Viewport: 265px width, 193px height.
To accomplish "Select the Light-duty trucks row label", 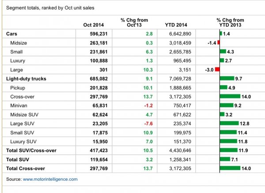I will point(26,78).
